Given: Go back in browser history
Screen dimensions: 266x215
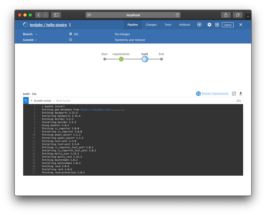Looking at the screenshot, I should tap(38, 15).
